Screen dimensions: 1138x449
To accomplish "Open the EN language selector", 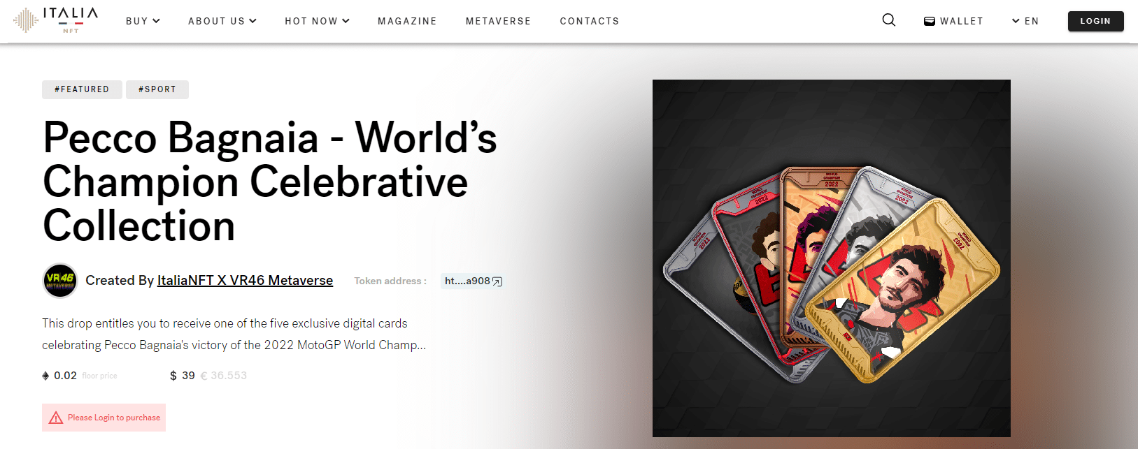I will tap(1025, 21).
